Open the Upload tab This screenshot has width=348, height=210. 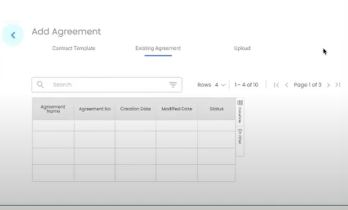pyautogui.click(x=242, y=48)
